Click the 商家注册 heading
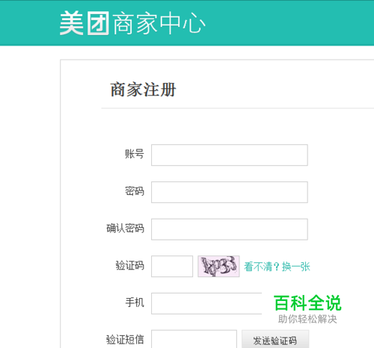This screenshot has width=374, height=348. click(x=143, y=90)
